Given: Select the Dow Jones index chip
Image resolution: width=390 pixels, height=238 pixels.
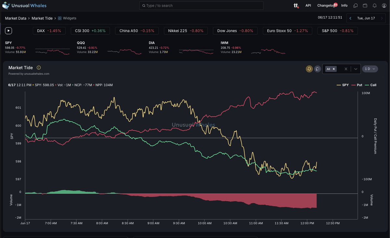Looking at the screenshot, I should (x=235, y=31).
